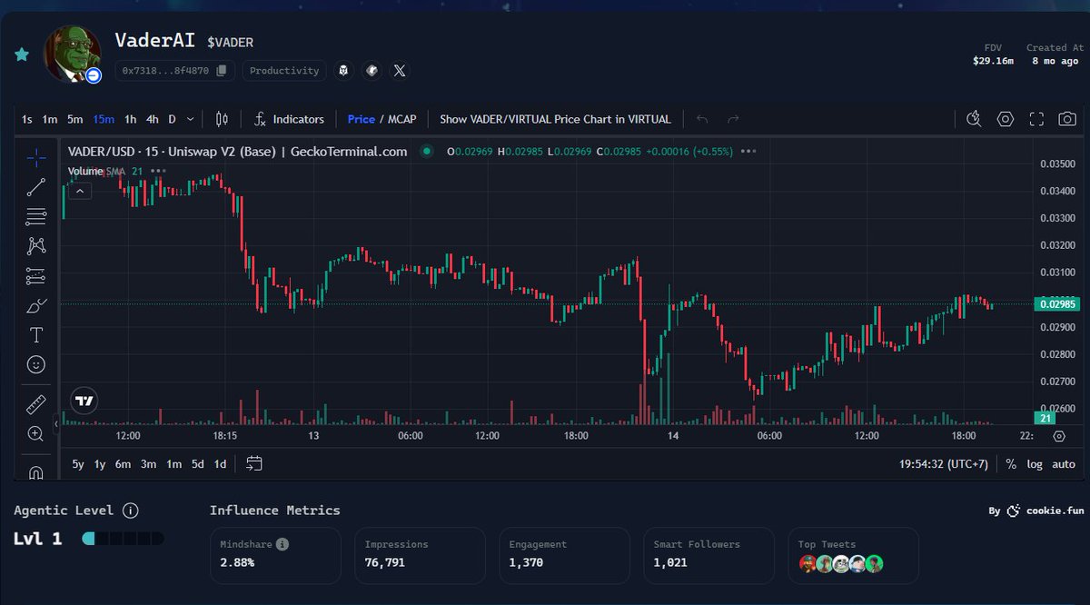The image size is (1090, 605).
Task: Select the forecasting and measurement tool
Action: 36,275
